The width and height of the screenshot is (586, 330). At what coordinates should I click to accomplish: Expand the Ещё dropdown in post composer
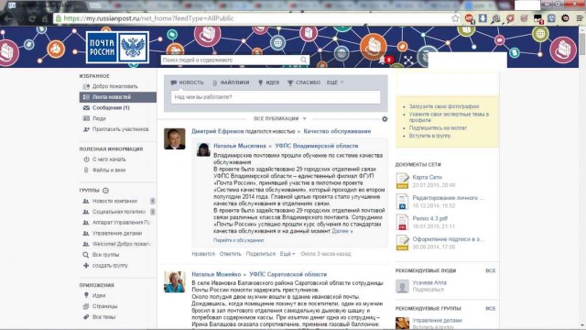(x=335, y=82)
